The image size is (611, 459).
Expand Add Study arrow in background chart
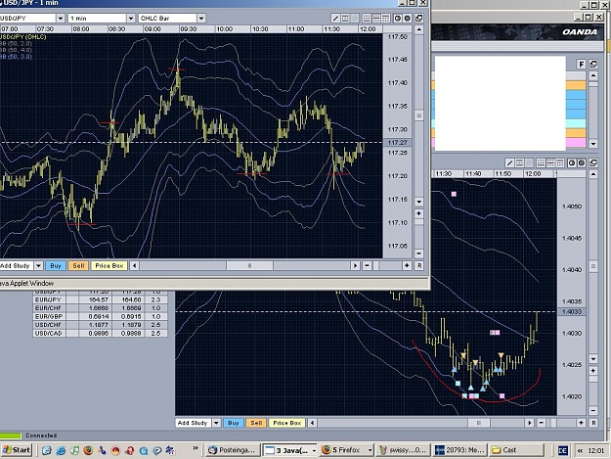pyautogui.click(x=216, y=423)
